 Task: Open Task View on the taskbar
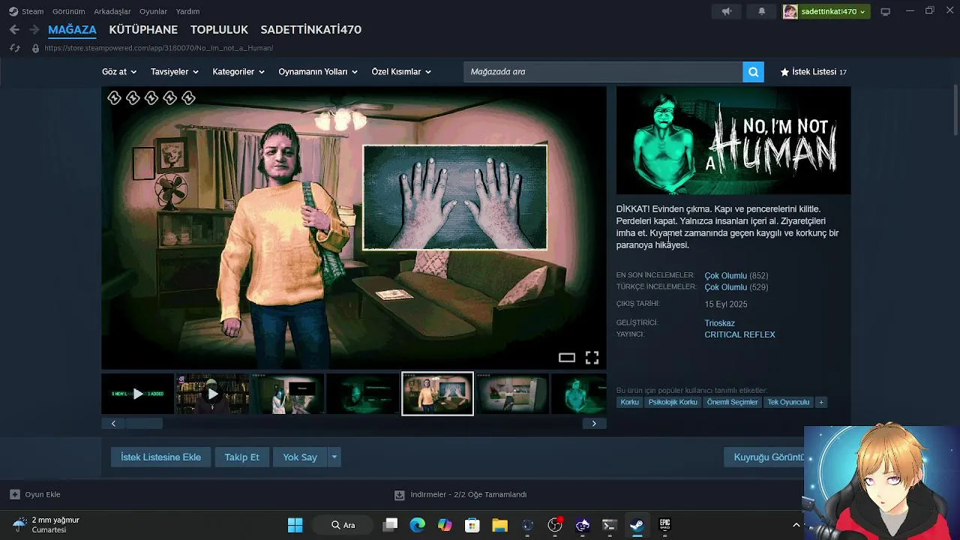[390, 525]
